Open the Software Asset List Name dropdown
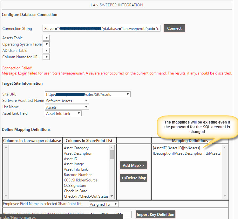Image resolution: width=238 pixels, height=219 pixels. tap(67, 101)
